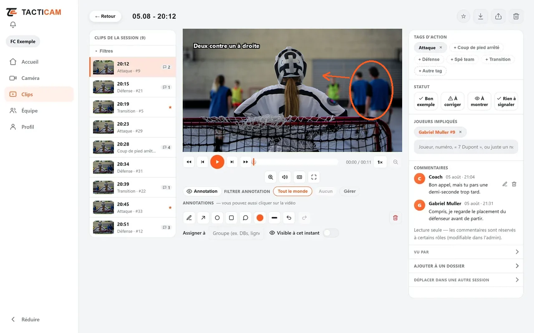The height and width of the screenshot is (333, 534).
Task: Edit the Coach comment with the pencil icon
Action: tap(505, 184)
